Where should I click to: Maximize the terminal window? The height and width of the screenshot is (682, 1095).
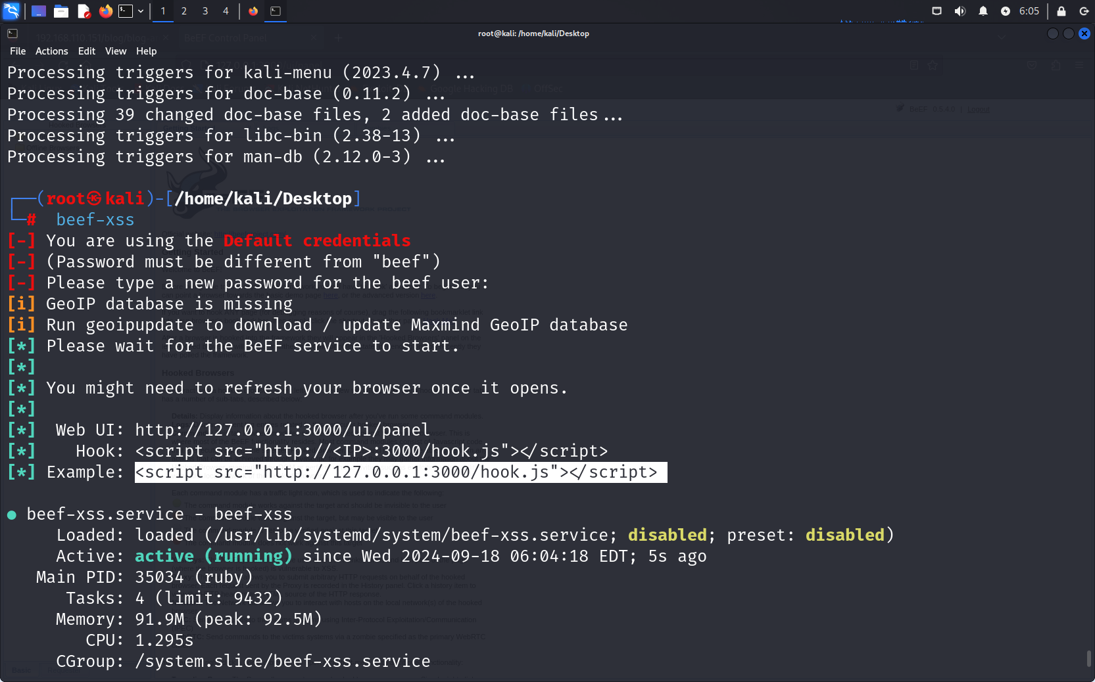tap(1069, 34)
